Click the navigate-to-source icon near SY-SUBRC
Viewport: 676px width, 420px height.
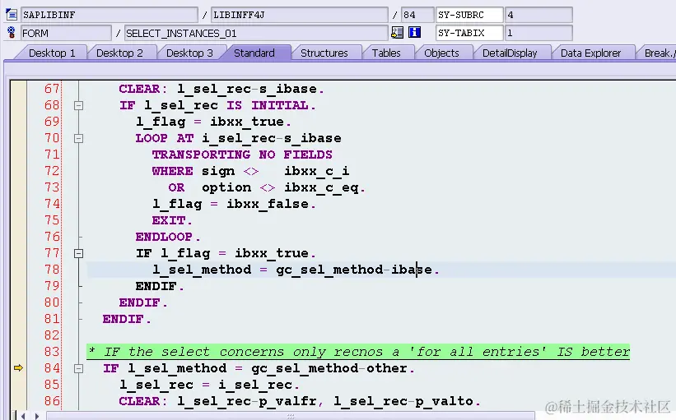tap(397, 32)
